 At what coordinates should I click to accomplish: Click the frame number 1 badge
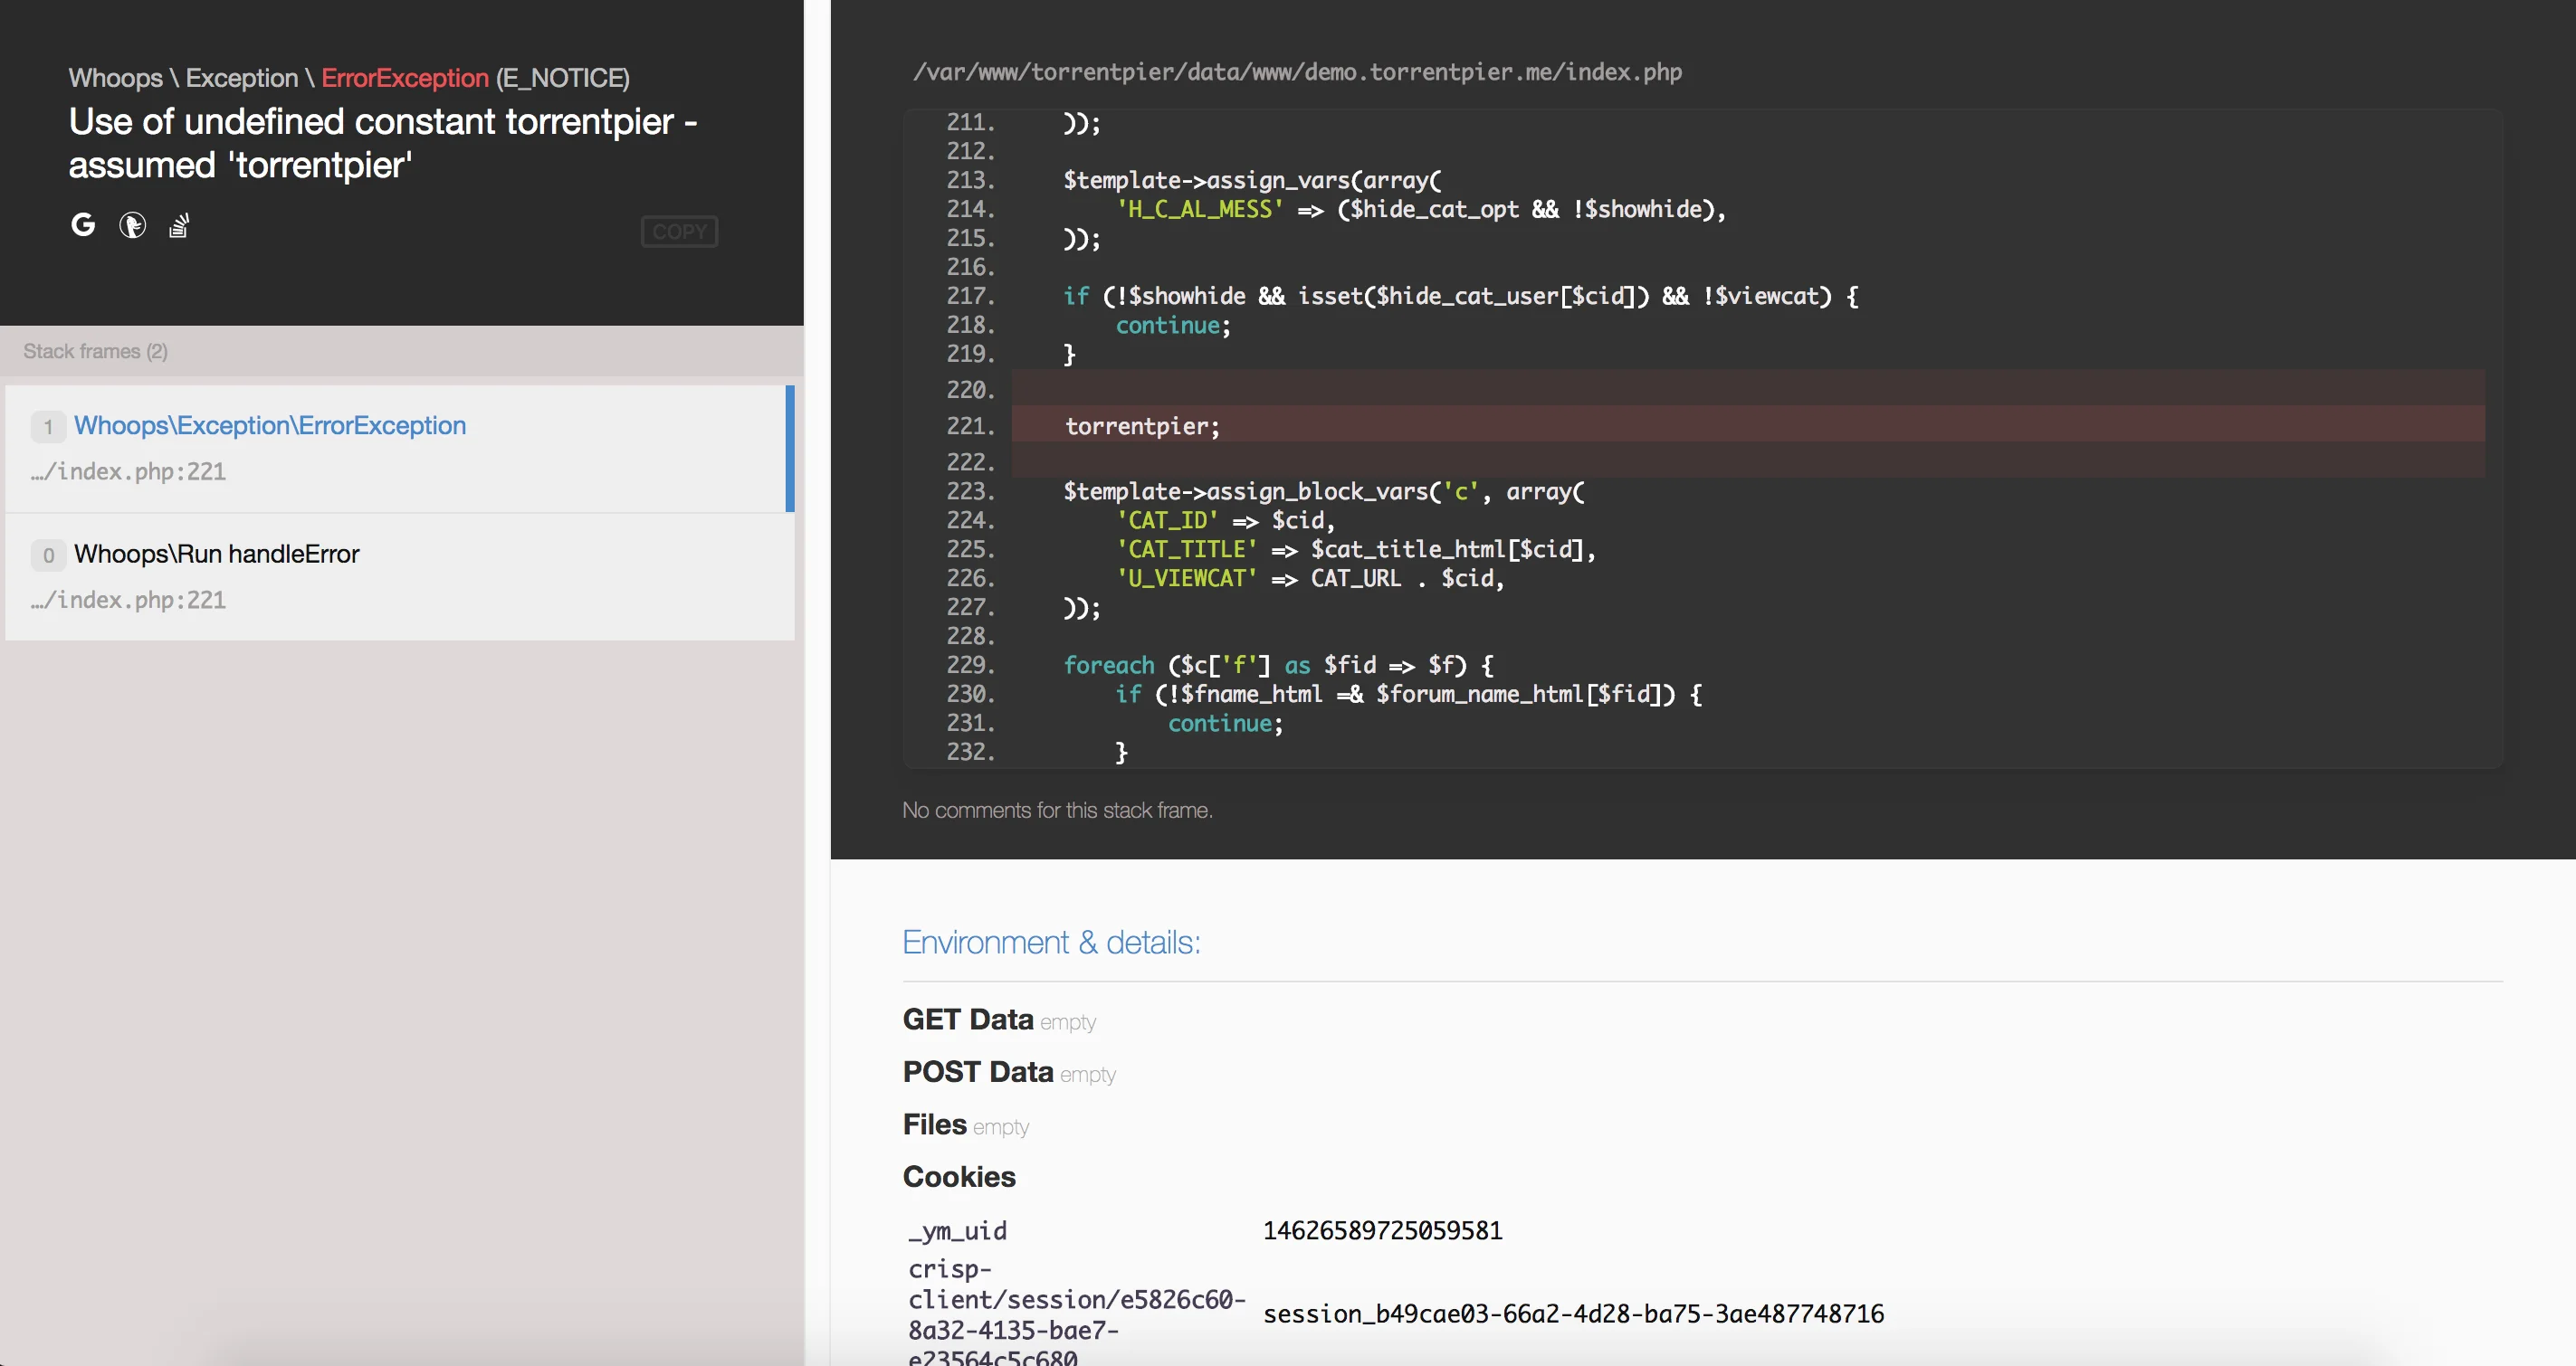pos(48,427)
